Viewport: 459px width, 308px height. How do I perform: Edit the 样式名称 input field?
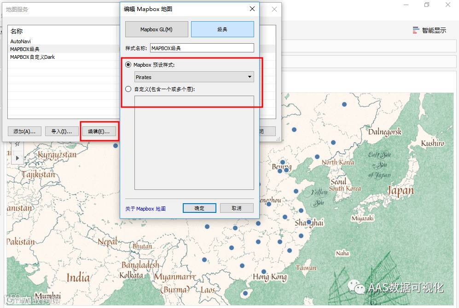point(202,48)
